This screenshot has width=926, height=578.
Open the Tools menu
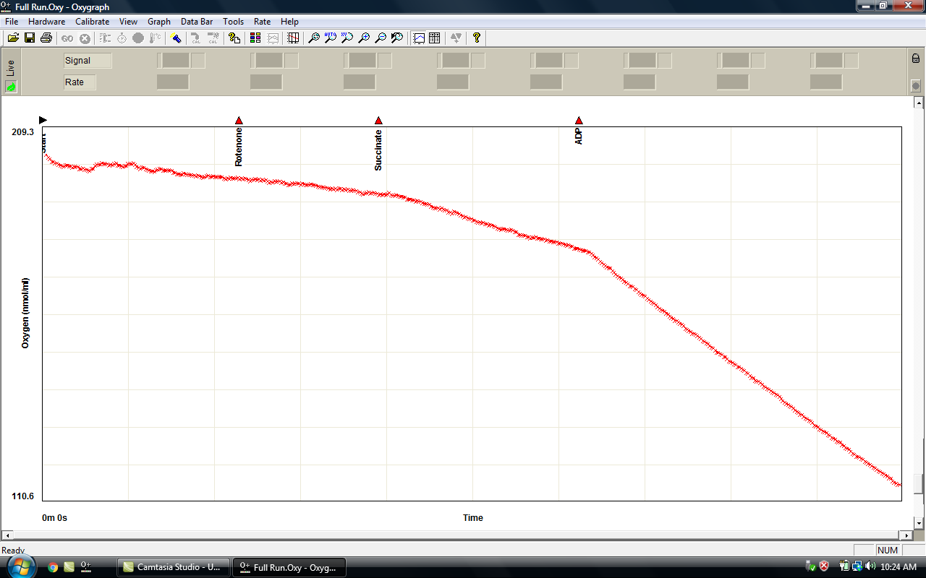tap(234, 22)
